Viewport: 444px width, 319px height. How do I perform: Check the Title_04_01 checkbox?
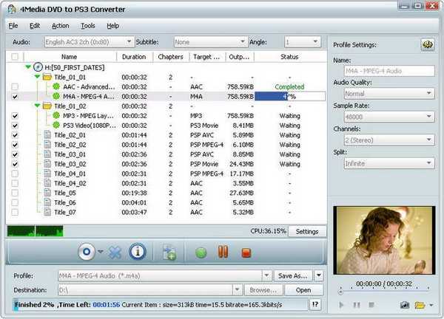[15, 174]
